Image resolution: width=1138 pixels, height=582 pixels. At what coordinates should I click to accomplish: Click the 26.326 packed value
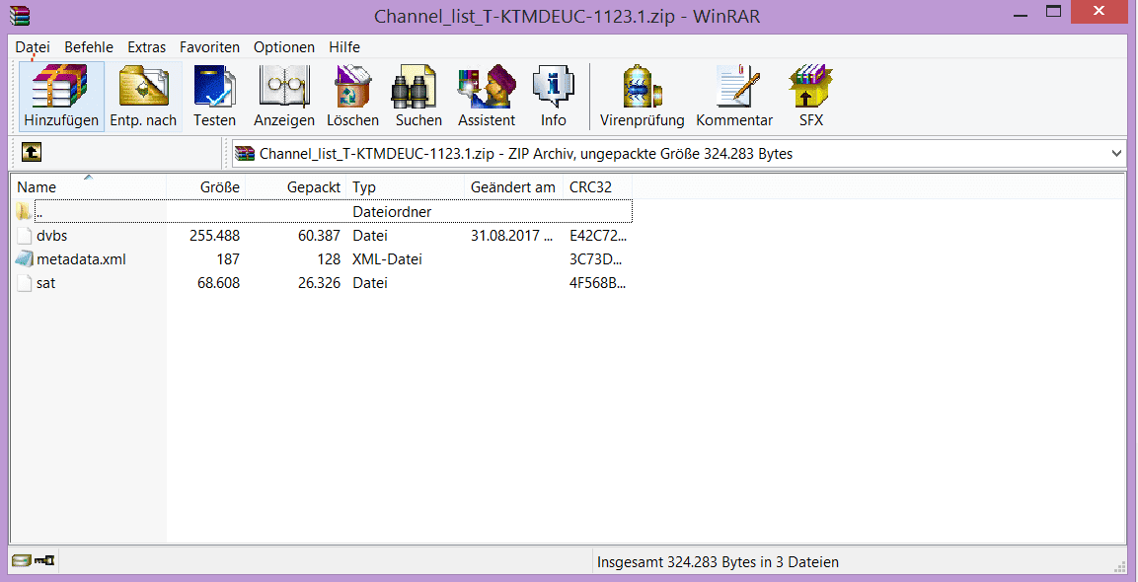point(319,283)
